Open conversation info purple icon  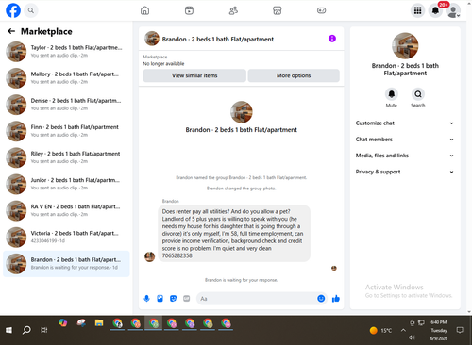pyautogui.click(x=332, y=39)
